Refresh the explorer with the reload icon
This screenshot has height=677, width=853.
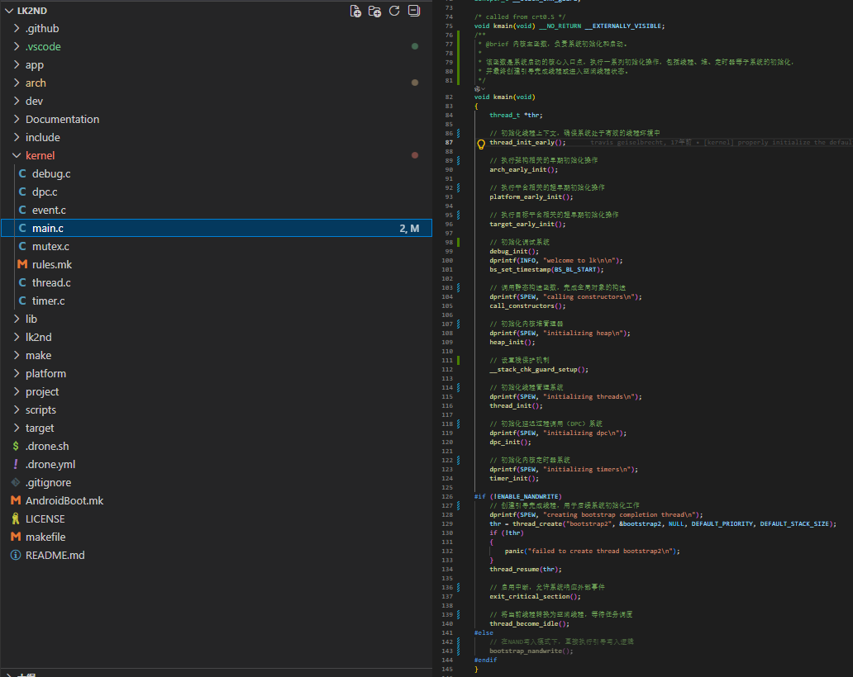[x=394, y=11]
